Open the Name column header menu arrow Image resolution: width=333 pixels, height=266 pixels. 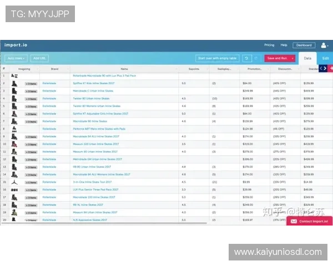pos(176,69)
